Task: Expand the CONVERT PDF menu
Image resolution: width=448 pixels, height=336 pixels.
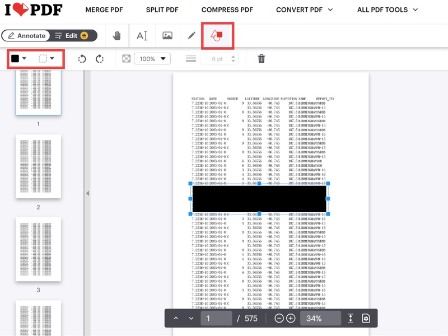Action: tap(304, 10)
